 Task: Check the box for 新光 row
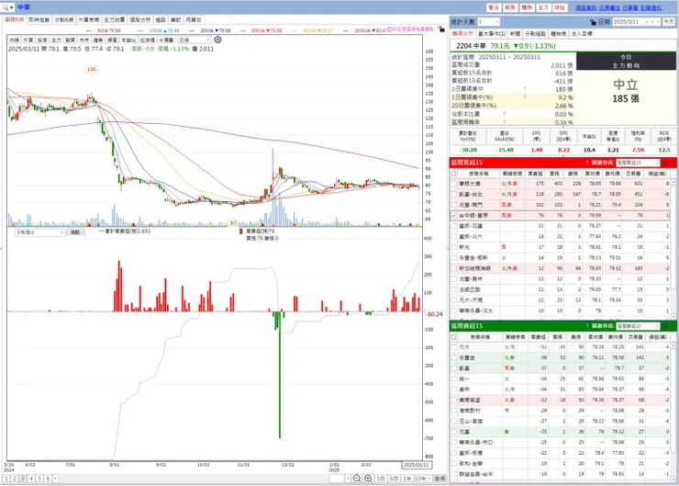pos(454,247)
